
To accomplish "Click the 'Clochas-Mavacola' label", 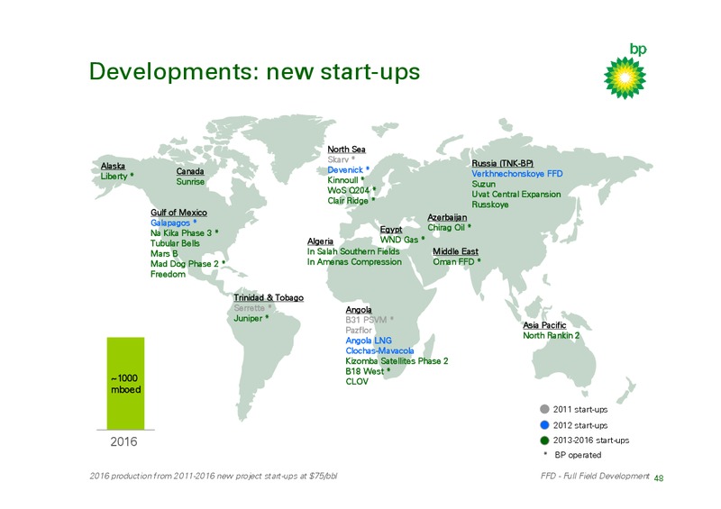I will pyautogui.click(x=379, y=350).
